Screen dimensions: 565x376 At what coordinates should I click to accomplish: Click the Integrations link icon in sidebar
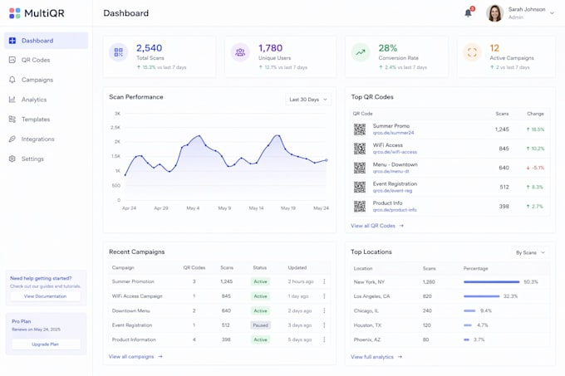12,139
